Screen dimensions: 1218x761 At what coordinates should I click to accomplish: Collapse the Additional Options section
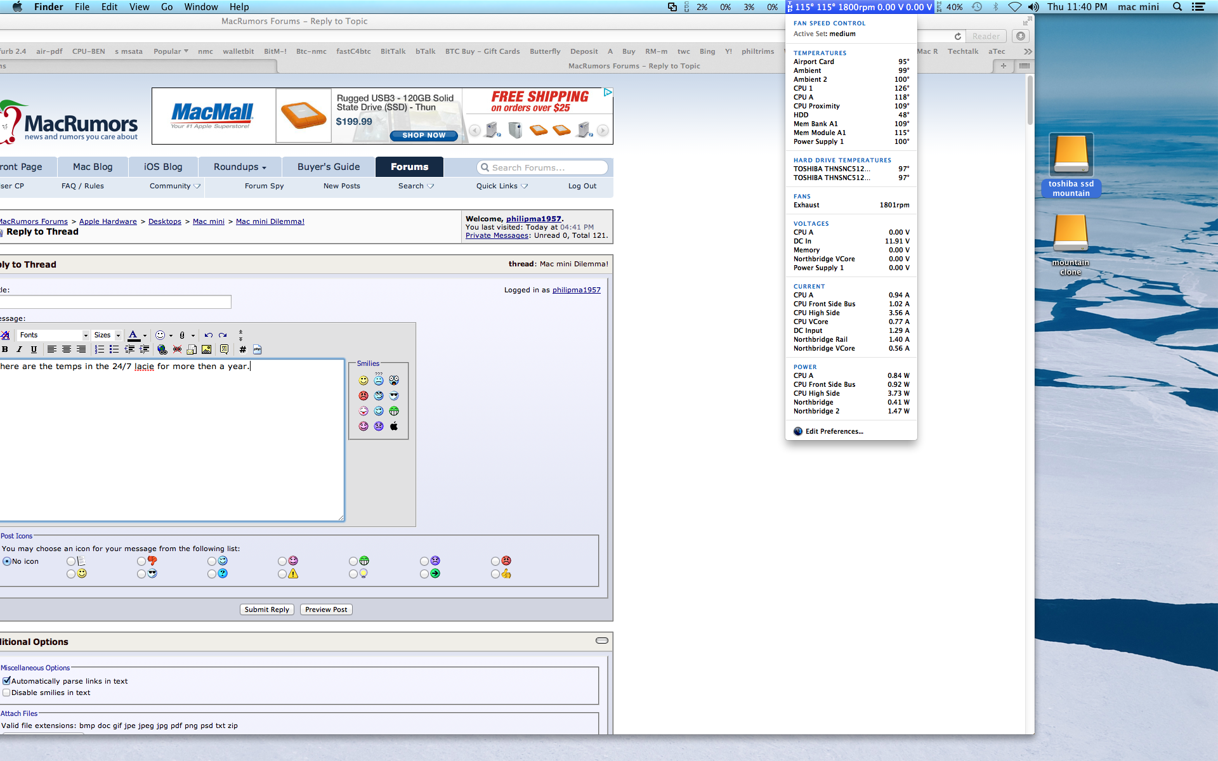point(602,641)
